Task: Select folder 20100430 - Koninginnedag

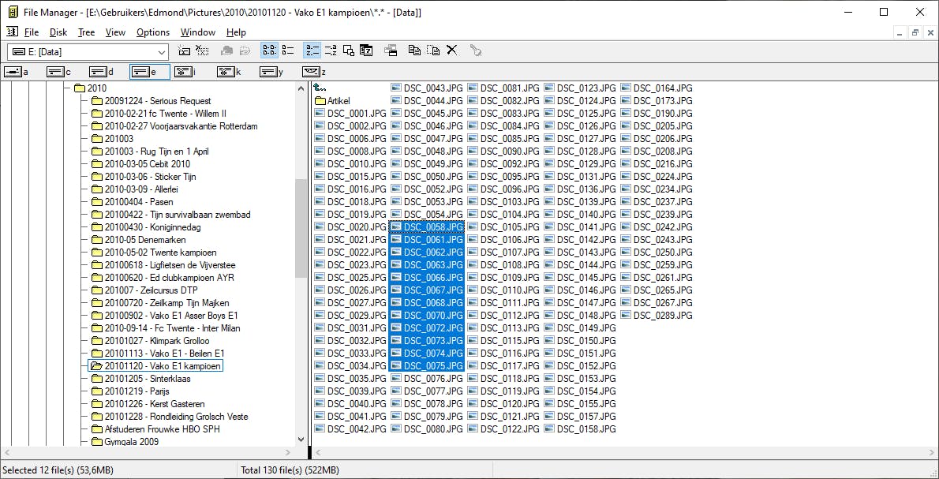Action: click(145, 227)
